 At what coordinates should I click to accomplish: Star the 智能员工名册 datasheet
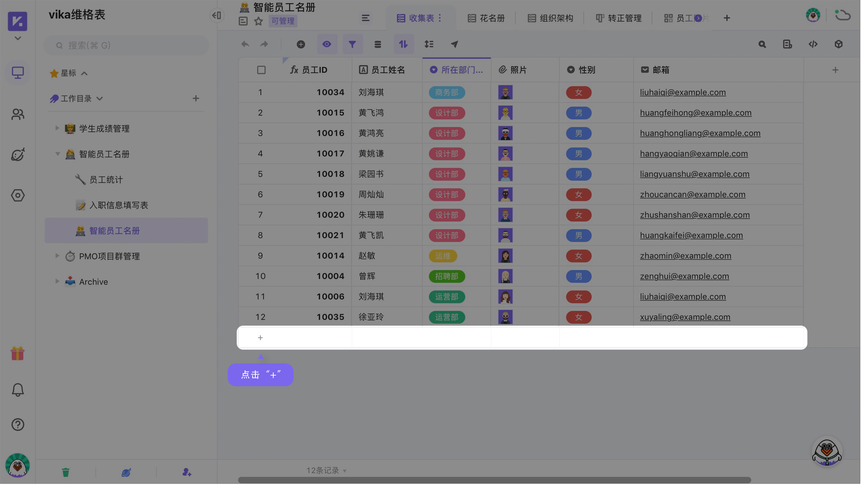click(258, 21)
